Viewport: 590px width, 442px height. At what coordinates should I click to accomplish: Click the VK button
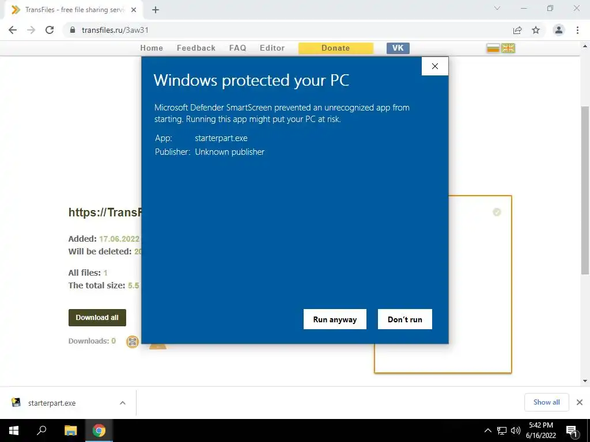click(398, 48)
